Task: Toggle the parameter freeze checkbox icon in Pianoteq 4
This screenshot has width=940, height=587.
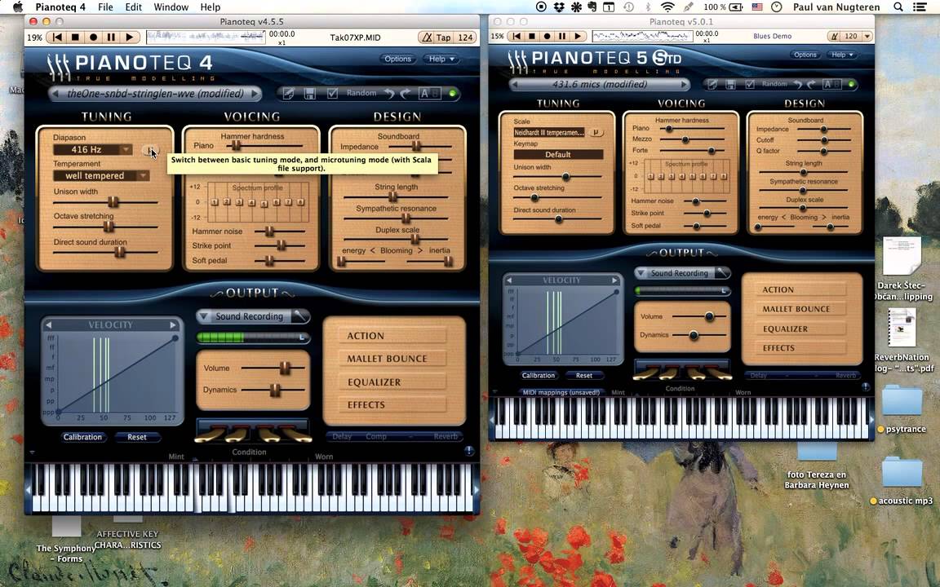Action: coord(332,94)
